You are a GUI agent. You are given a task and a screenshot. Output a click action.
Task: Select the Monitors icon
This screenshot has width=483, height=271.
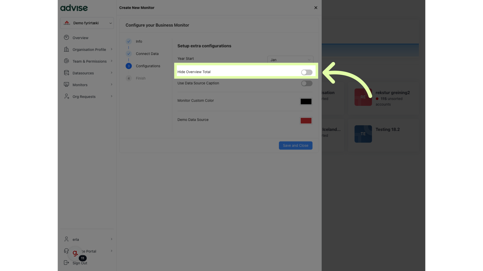pos(66,85)
